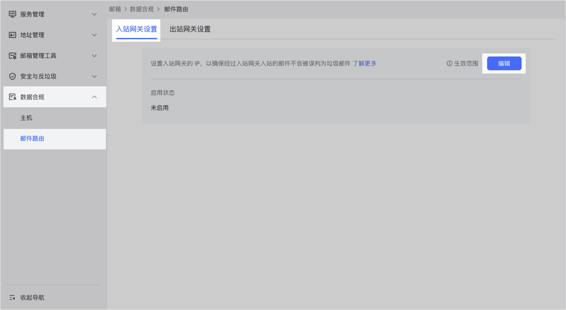
Task: Collapse the 数据合规 section using its up chevron
Action: point(94,97)
